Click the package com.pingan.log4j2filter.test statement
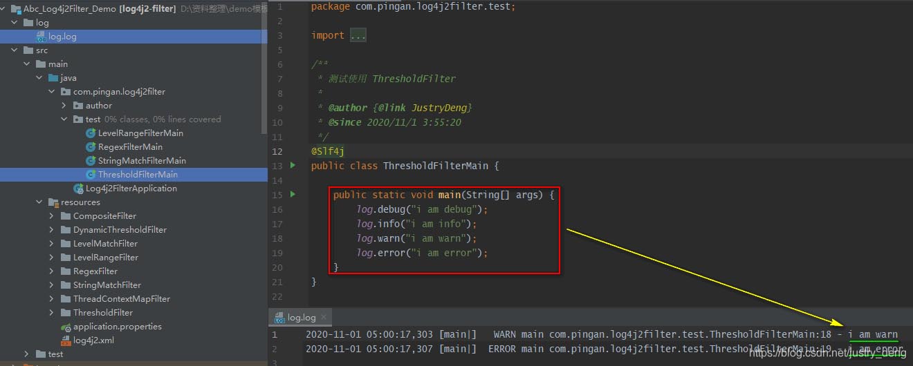This screenshot has height=366, width=913. 414,6
